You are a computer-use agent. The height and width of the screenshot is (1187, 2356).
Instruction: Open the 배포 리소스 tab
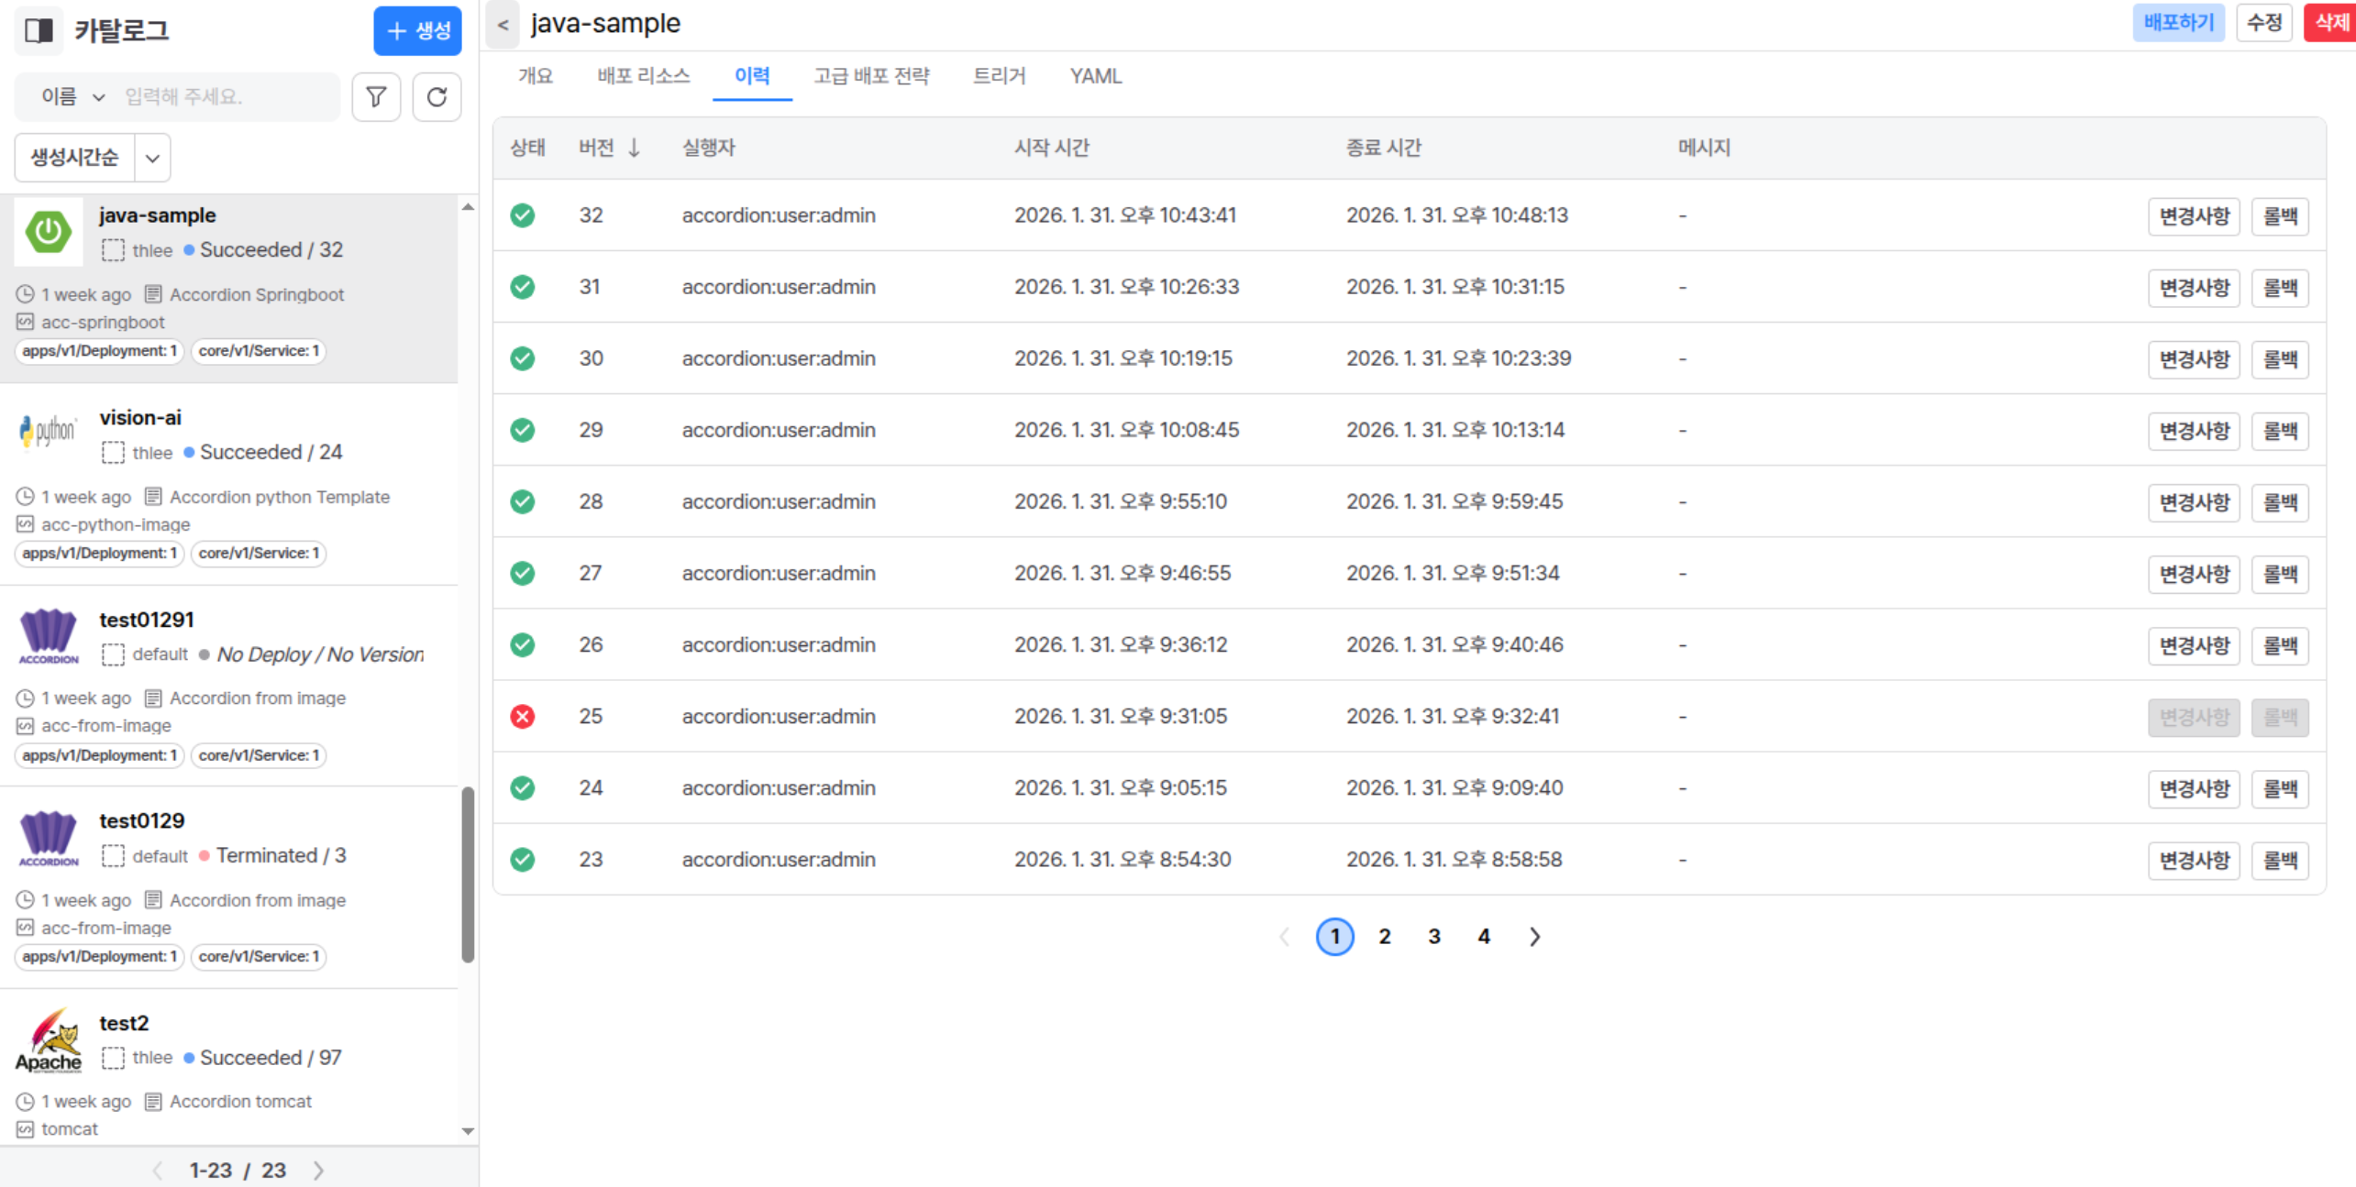coord(644,76)
